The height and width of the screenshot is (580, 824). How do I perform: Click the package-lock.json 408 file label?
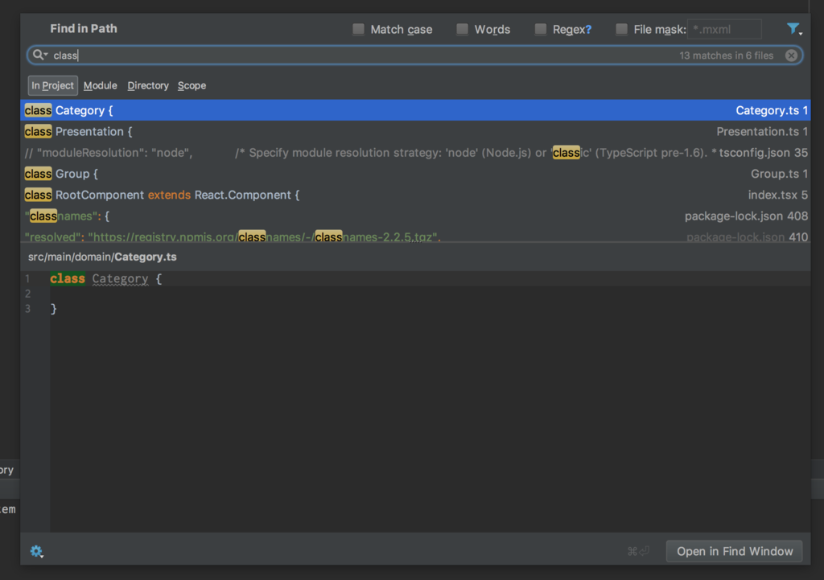point(746,216)
